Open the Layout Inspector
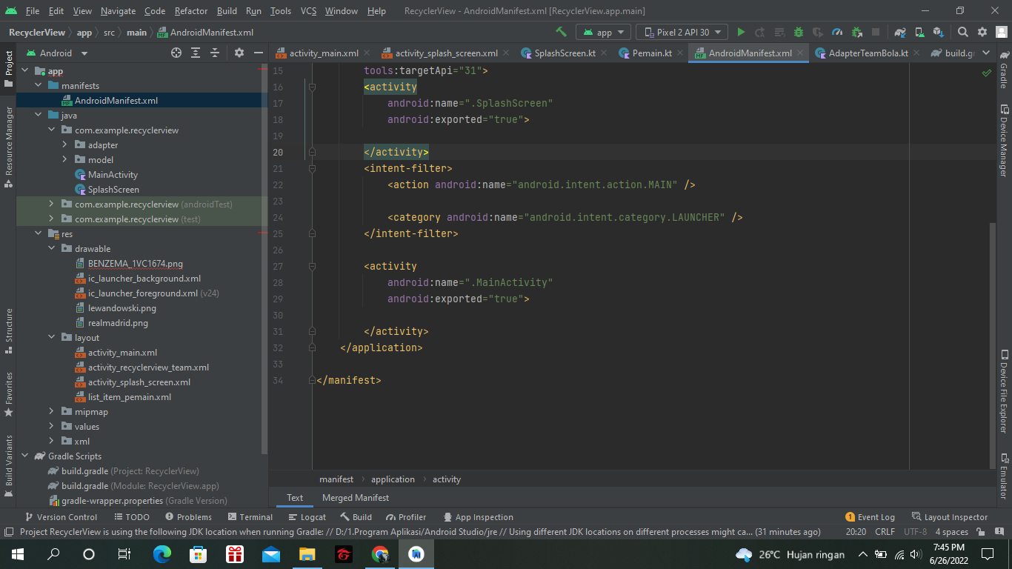Viewport: 1012px width, 569px height. coord(955,516)
